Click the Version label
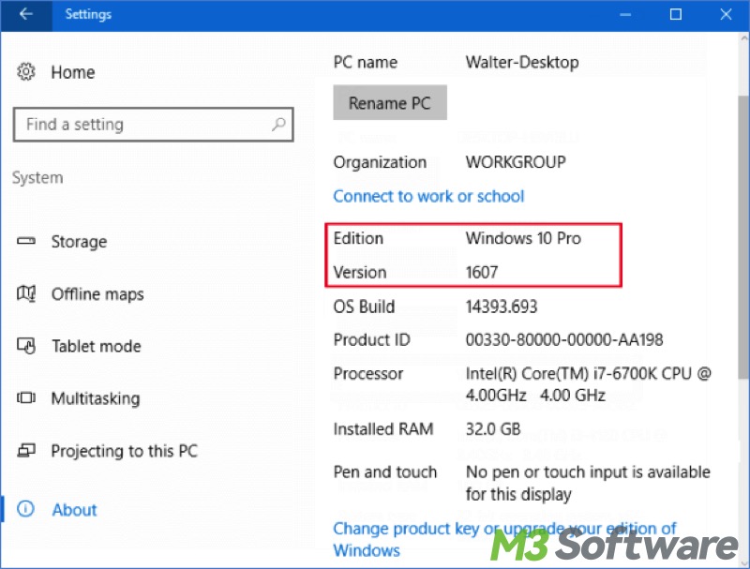 [x=360, y=272]
